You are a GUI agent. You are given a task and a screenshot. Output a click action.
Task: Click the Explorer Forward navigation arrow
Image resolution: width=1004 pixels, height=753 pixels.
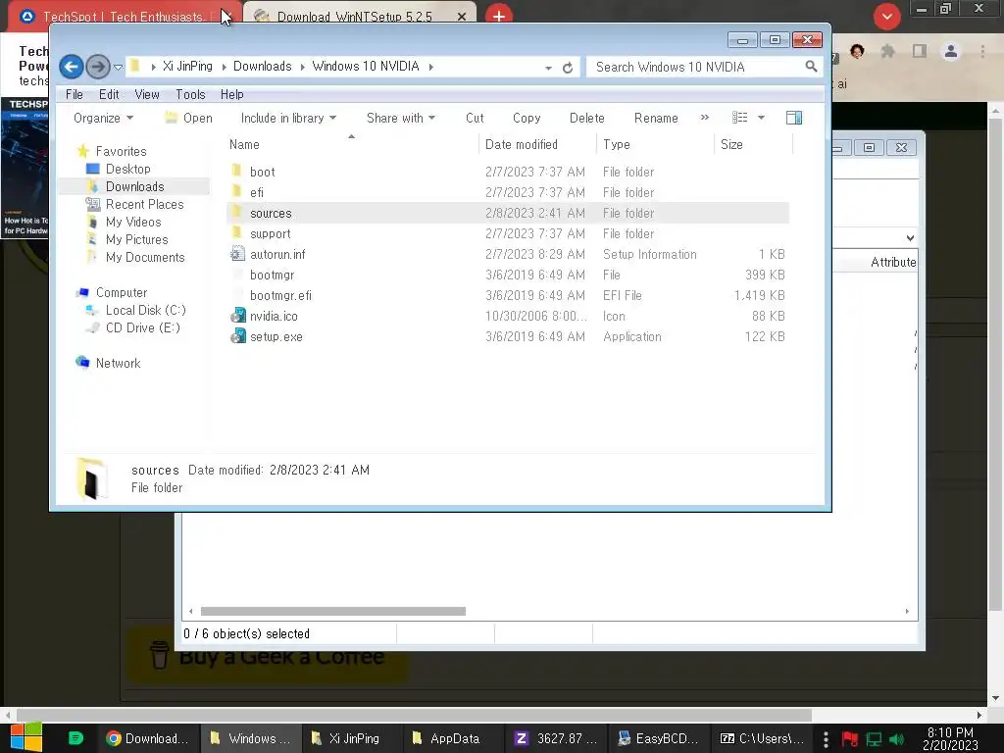pos(97,67)
